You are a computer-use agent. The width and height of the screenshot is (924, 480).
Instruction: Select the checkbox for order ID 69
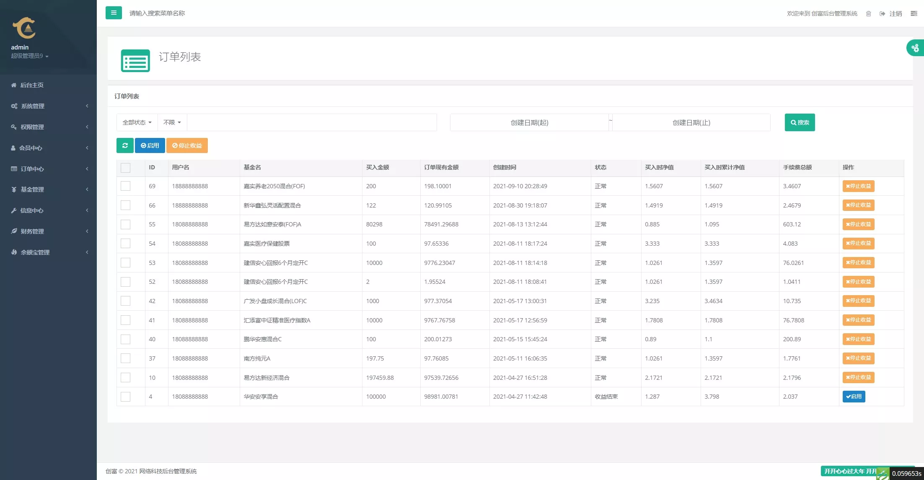(x=125, y=186)
